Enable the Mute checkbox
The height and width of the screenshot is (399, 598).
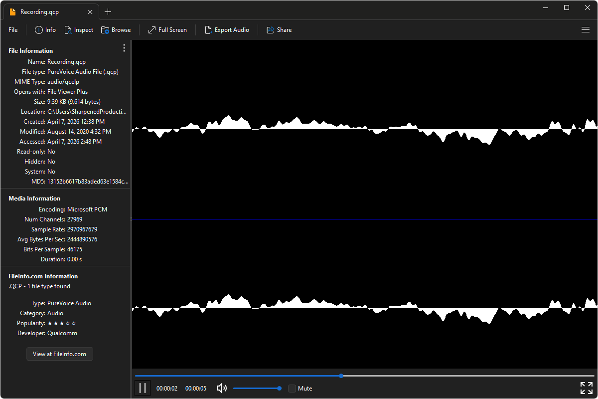coord(292,388)
